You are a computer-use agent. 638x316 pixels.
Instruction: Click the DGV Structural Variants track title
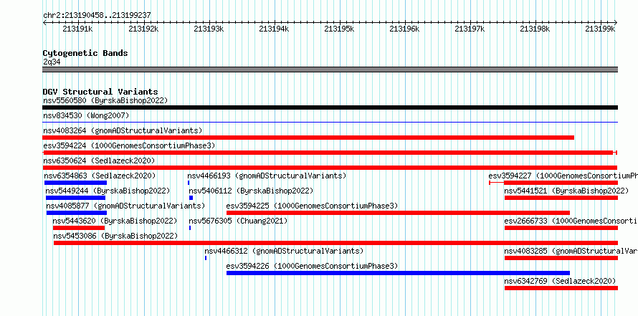100,92
